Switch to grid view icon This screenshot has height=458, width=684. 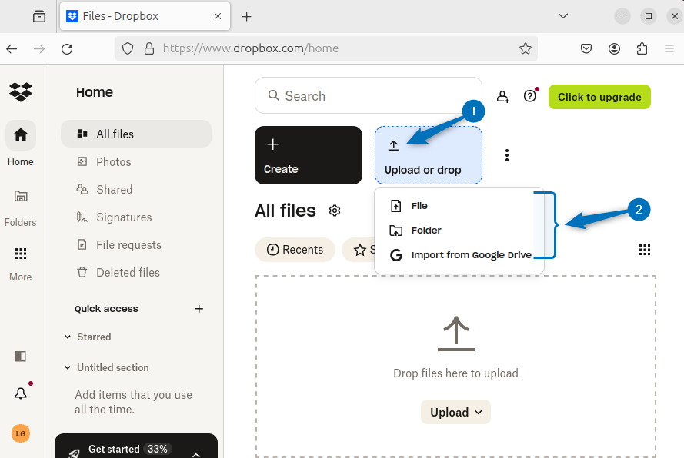[645, 250]
